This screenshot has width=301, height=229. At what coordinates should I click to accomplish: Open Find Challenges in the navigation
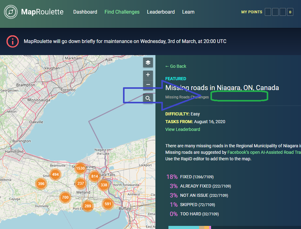122,12
